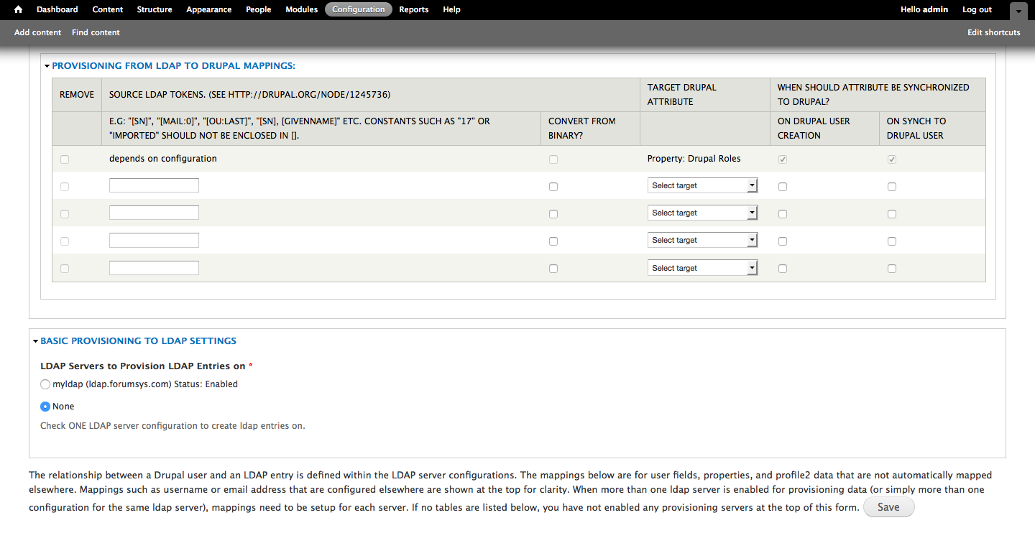Enable On Drupal user creation in fourth empty row

click(783, 269)
